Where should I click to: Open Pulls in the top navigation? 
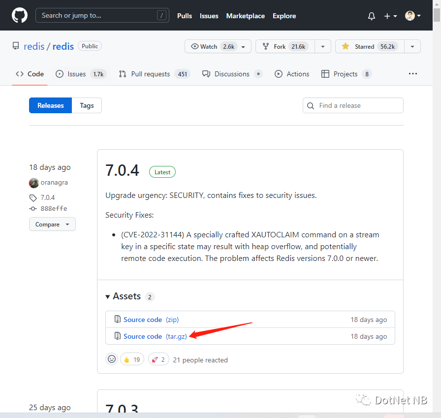(185, 16)
